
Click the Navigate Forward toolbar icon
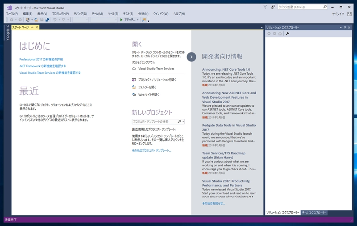point(20,20)
